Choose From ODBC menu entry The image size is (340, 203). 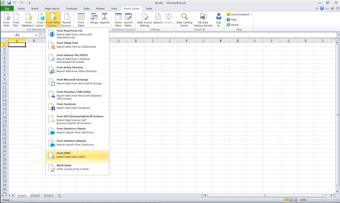pos(77,155)
